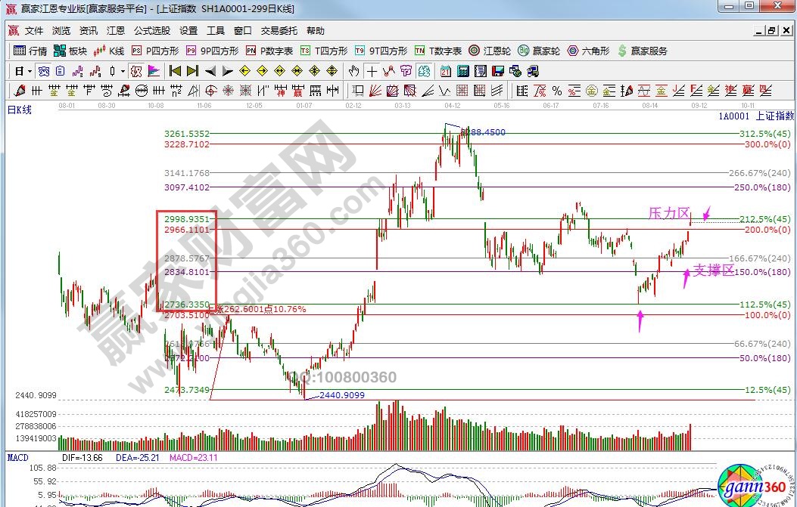The height and width of the screenshot is (507, 797).
Task: Expand the 日 period dropdown arrow
Action: (30, 71)
